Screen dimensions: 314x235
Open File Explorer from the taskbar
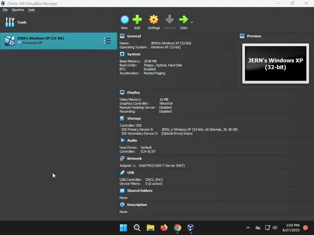(x=150, y=228)
